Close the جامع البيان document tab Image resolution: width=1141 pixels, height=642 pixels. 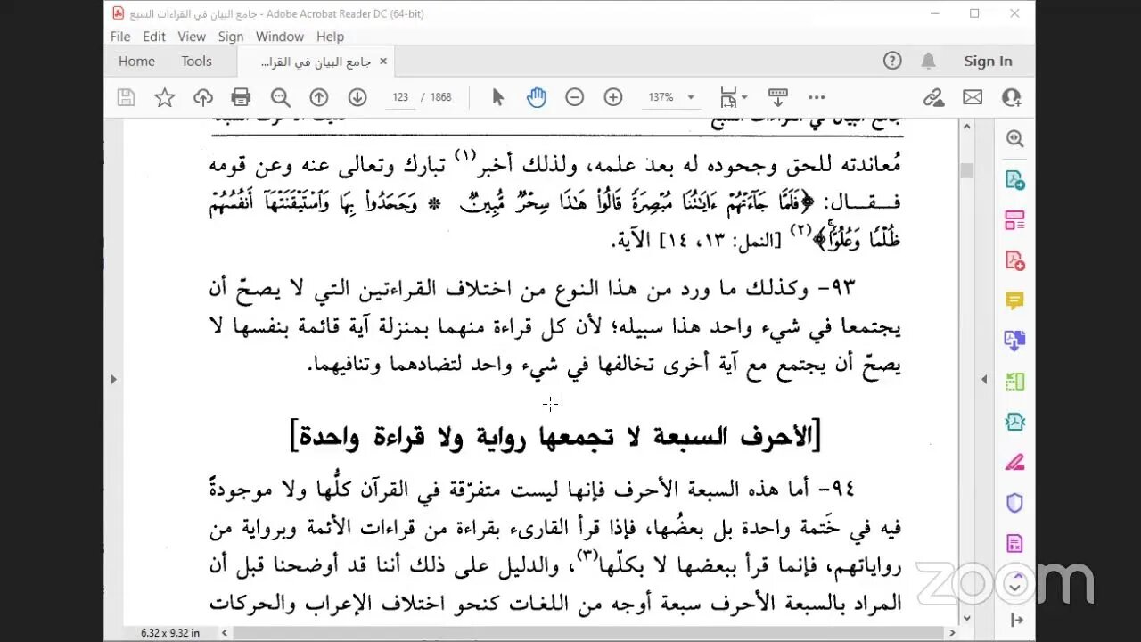(383, 62)
